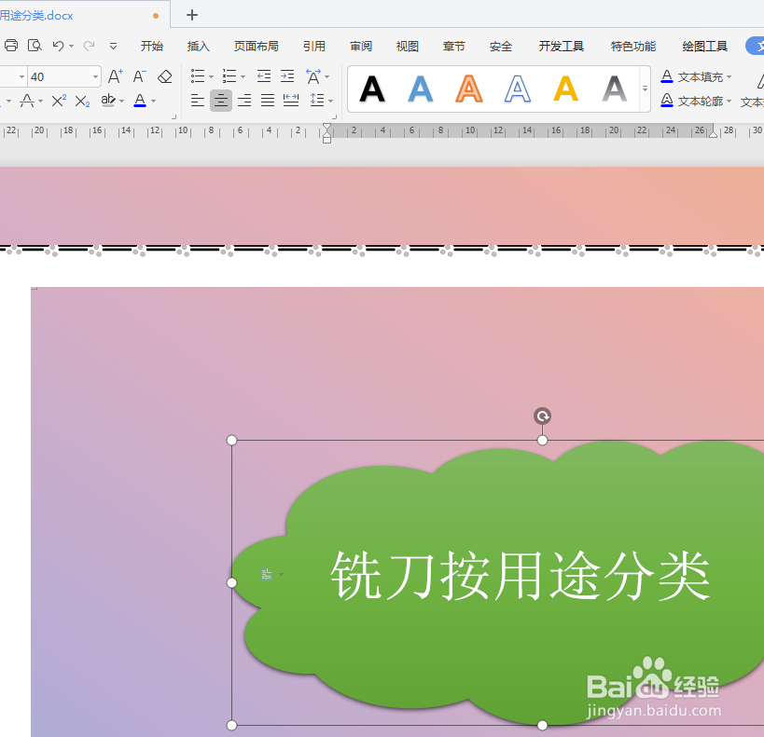Switch to 引用 tab
Screen dimensions: 764x737
(314, 47)
